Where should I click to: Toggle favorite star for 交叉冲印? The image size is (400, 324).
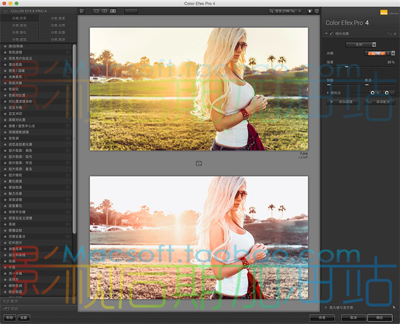(5, 114)
